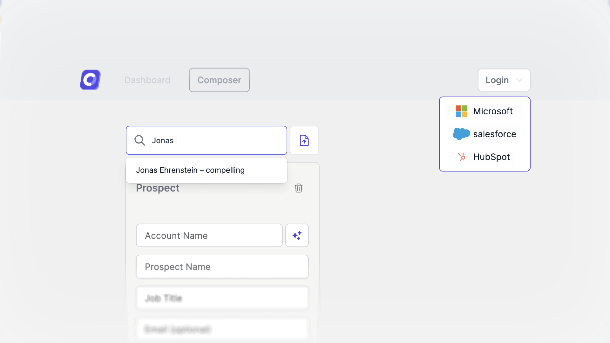Click the Email optional input field
The height and width of the screenshot is (343, 610).
(x=222, y=329)
